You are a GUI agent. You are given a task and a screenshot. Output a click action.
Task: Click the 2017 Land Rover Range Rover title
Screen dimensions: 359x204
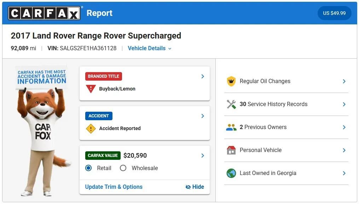click(96, 36)
